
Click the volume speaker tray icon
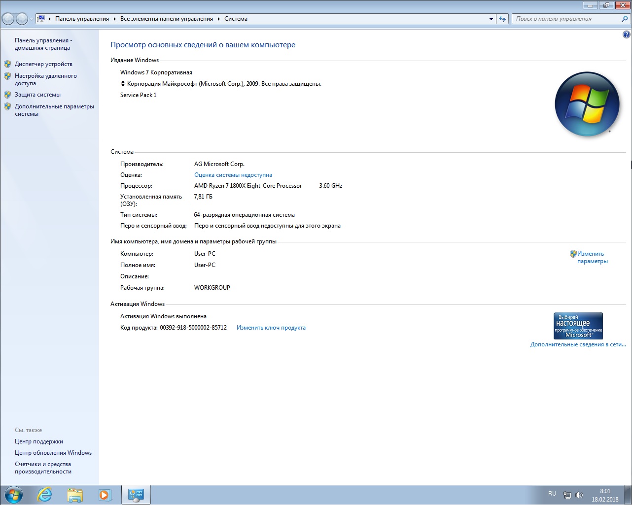coord(579,495)
